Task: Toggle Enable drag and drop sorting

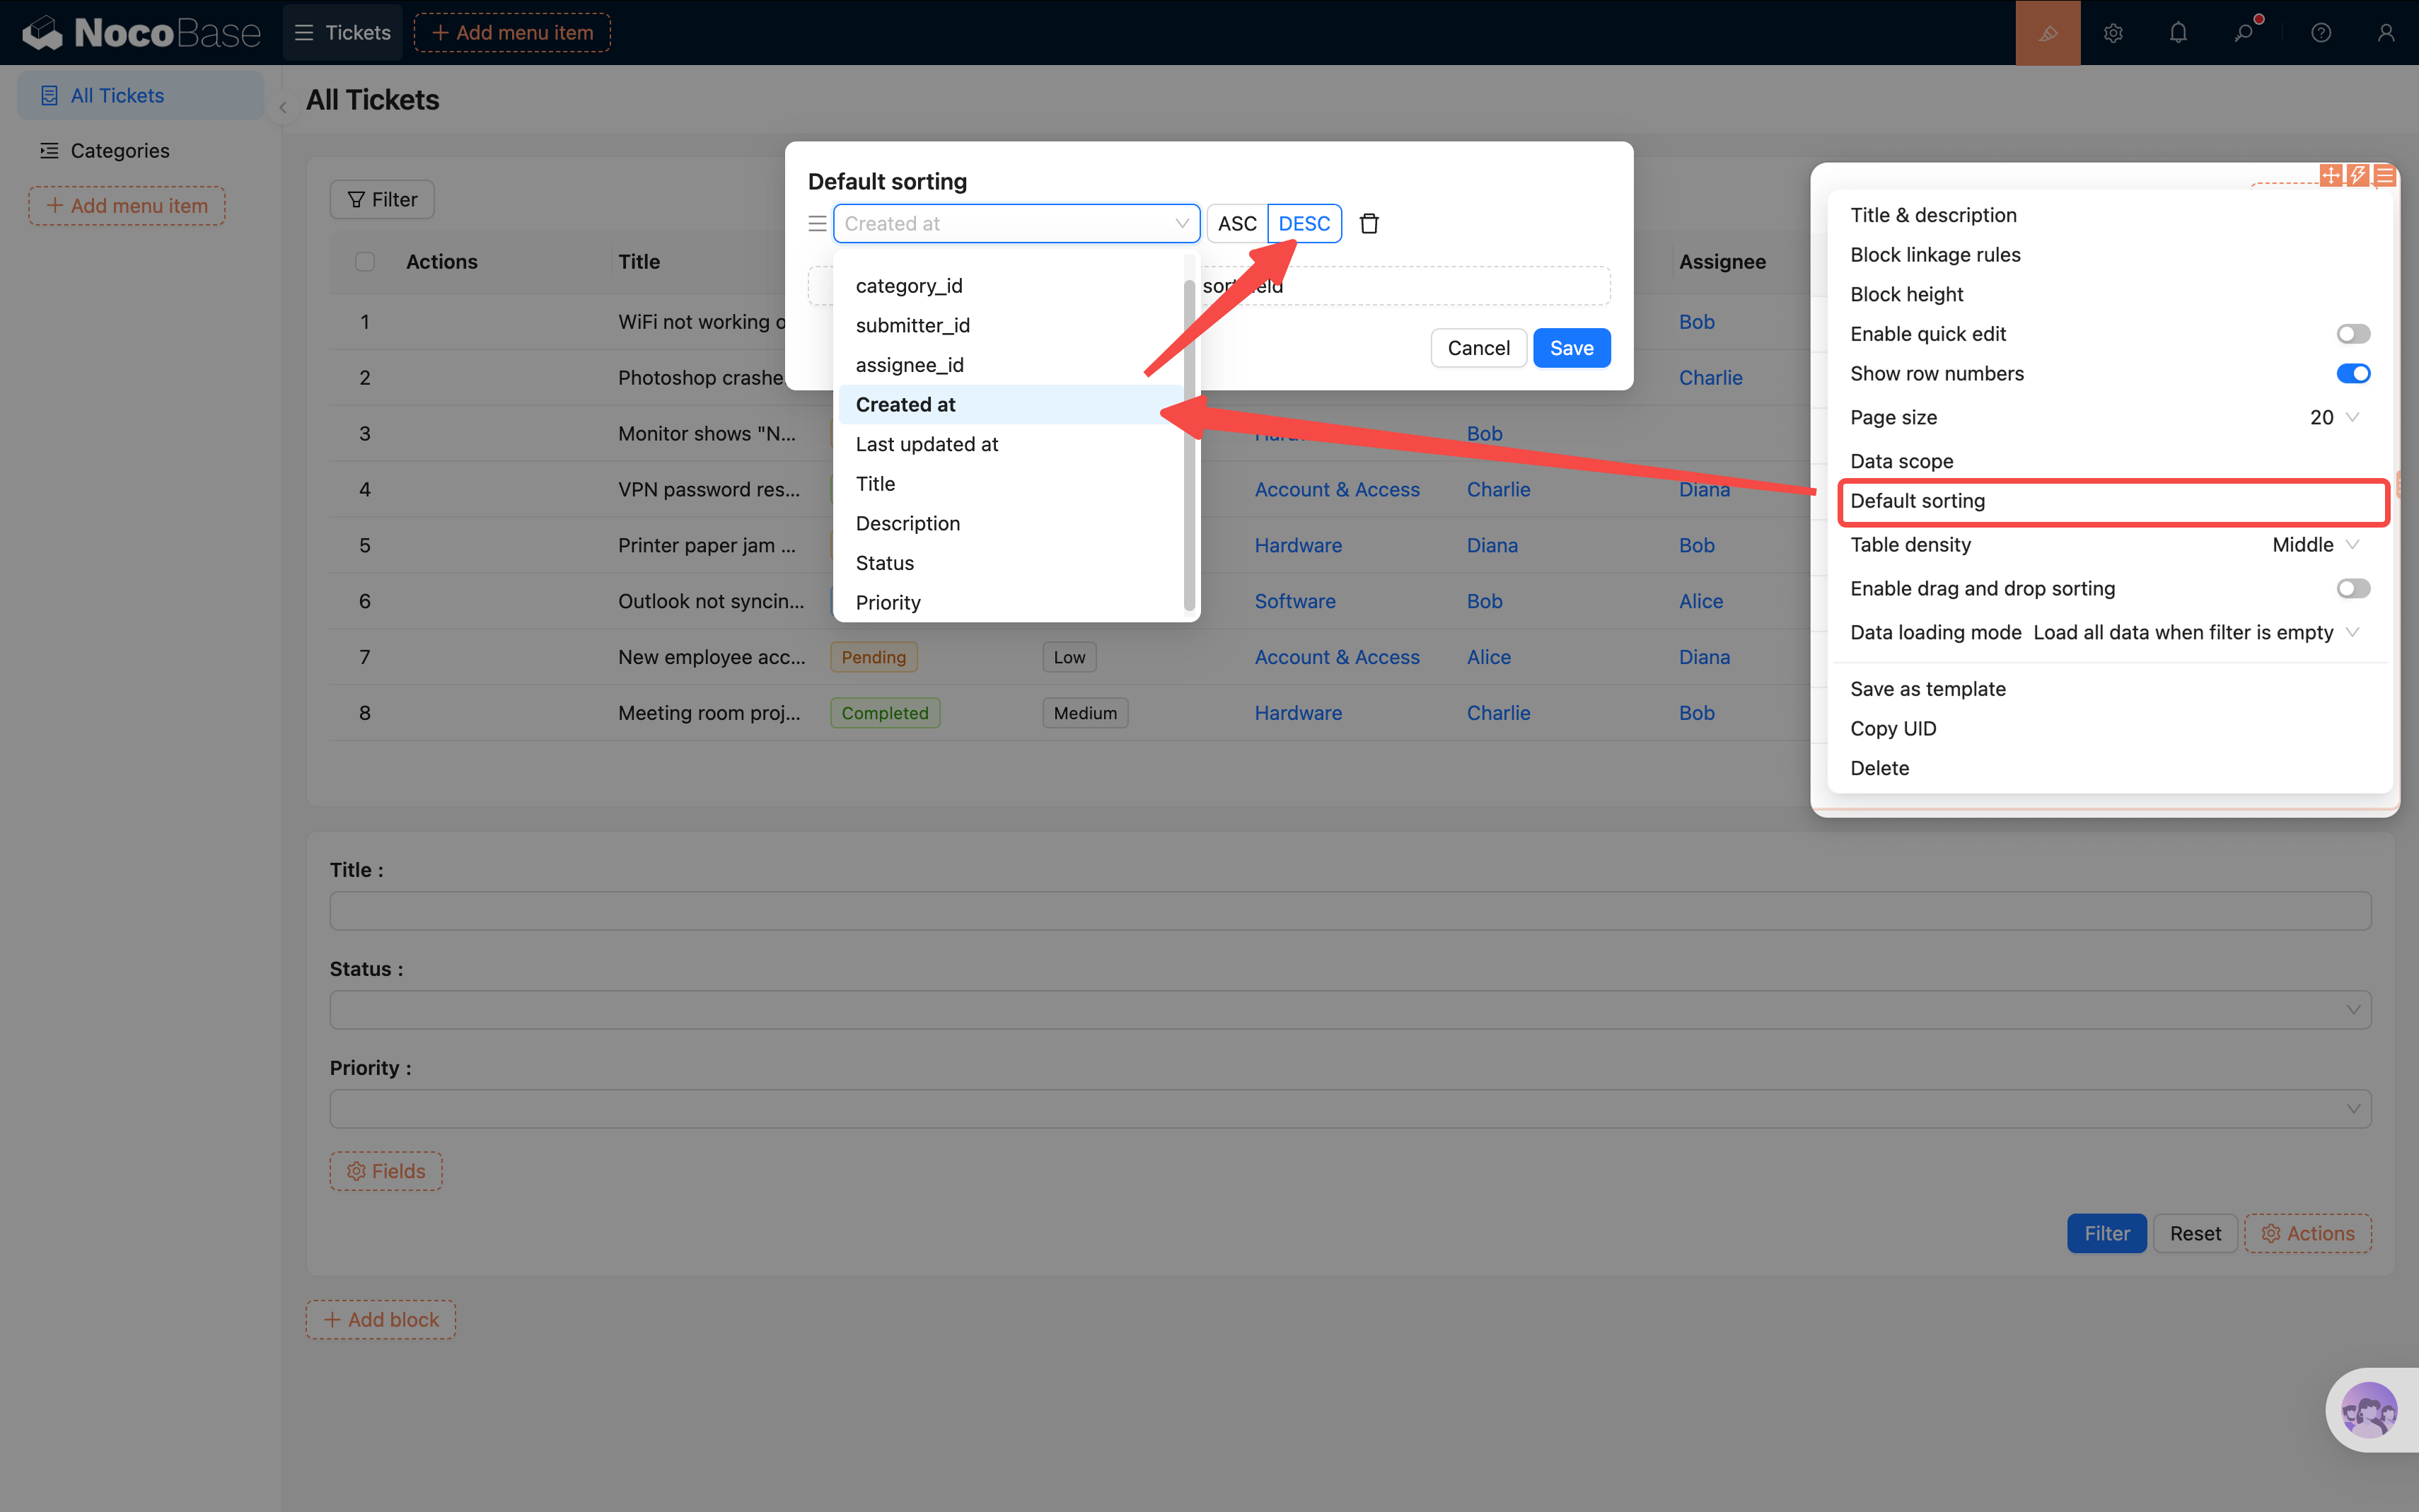Action: (x=2352, y=589)
